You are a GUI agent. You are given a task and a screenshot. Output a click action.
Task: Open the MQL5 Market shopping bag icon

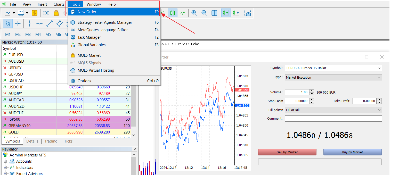click(x=56, y=13)
